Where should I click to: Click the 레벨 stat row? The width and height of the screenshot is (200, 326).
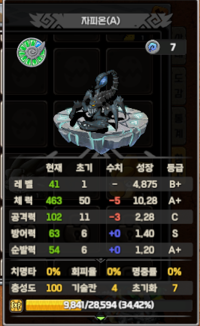[x=101, y=184]
